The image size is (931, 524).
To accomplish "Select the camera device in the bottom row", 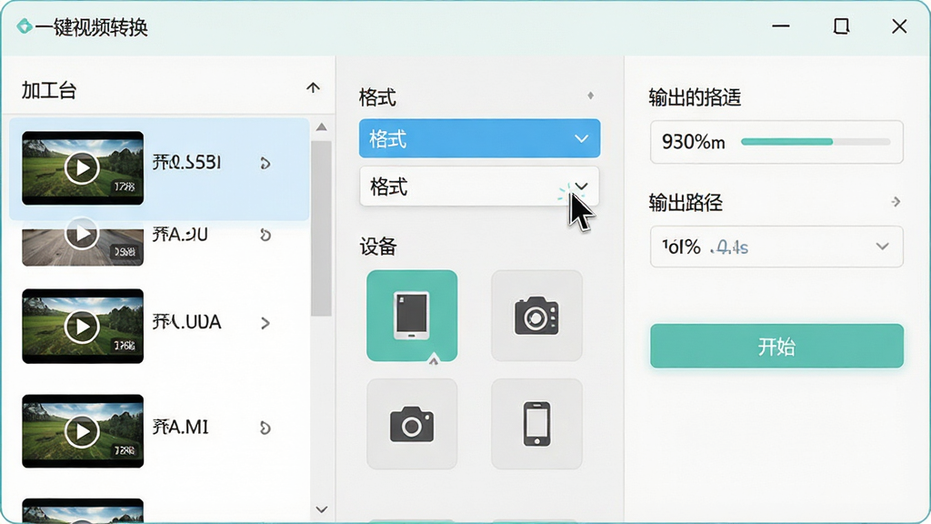I will [412, 424].
